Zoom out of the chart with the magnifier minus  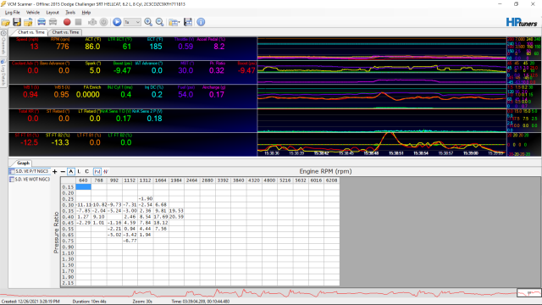[160, 22]
